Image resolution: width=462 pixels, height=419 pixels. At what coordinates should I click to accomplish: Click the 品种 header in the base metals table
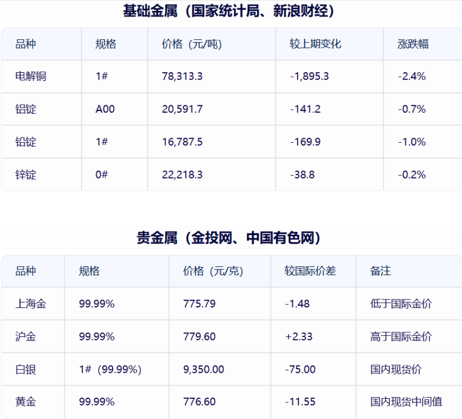25,44
